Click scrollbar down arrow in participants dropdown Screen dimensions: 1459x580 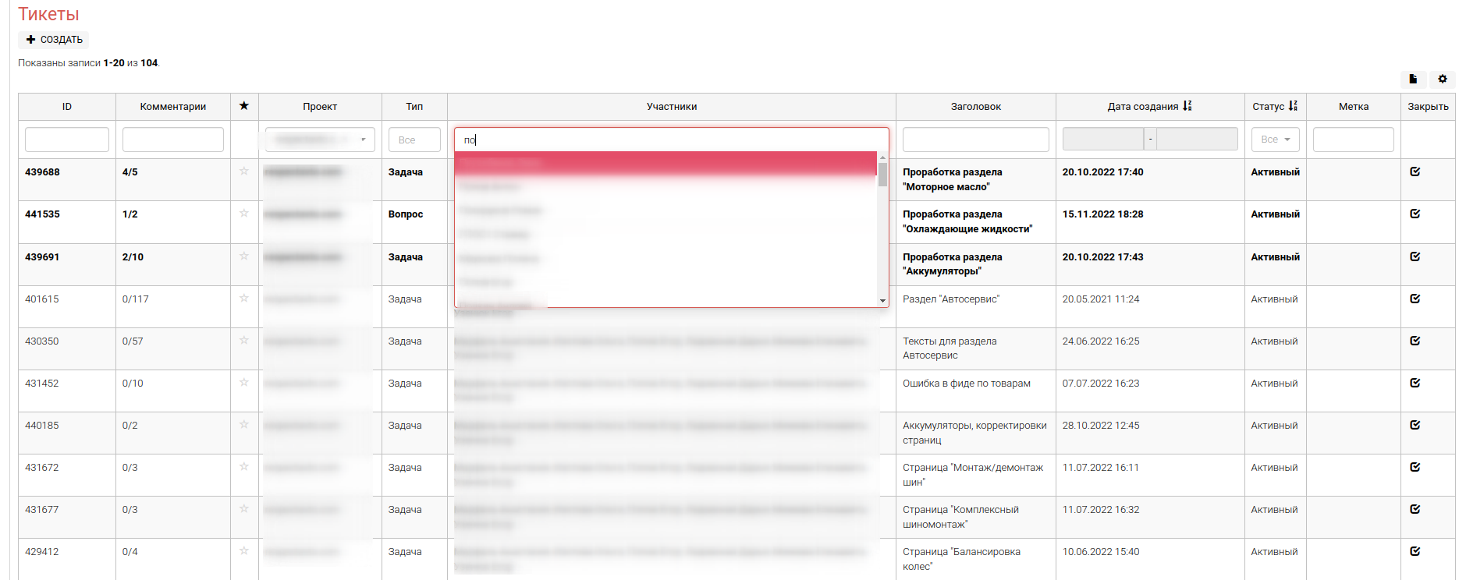point(882,301)
